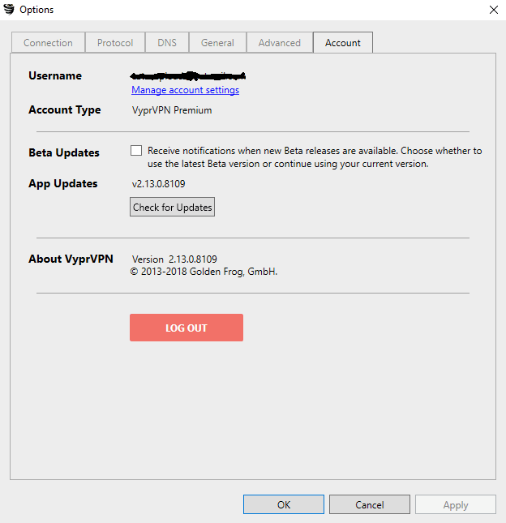506x523 pixels.
Task: Confirm settings with the OK button
Action: click(x=284, y=504)
